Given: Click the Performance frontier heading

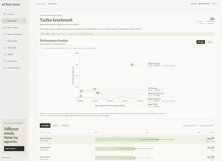Looking at the screenshot, I should click(54, 41).
